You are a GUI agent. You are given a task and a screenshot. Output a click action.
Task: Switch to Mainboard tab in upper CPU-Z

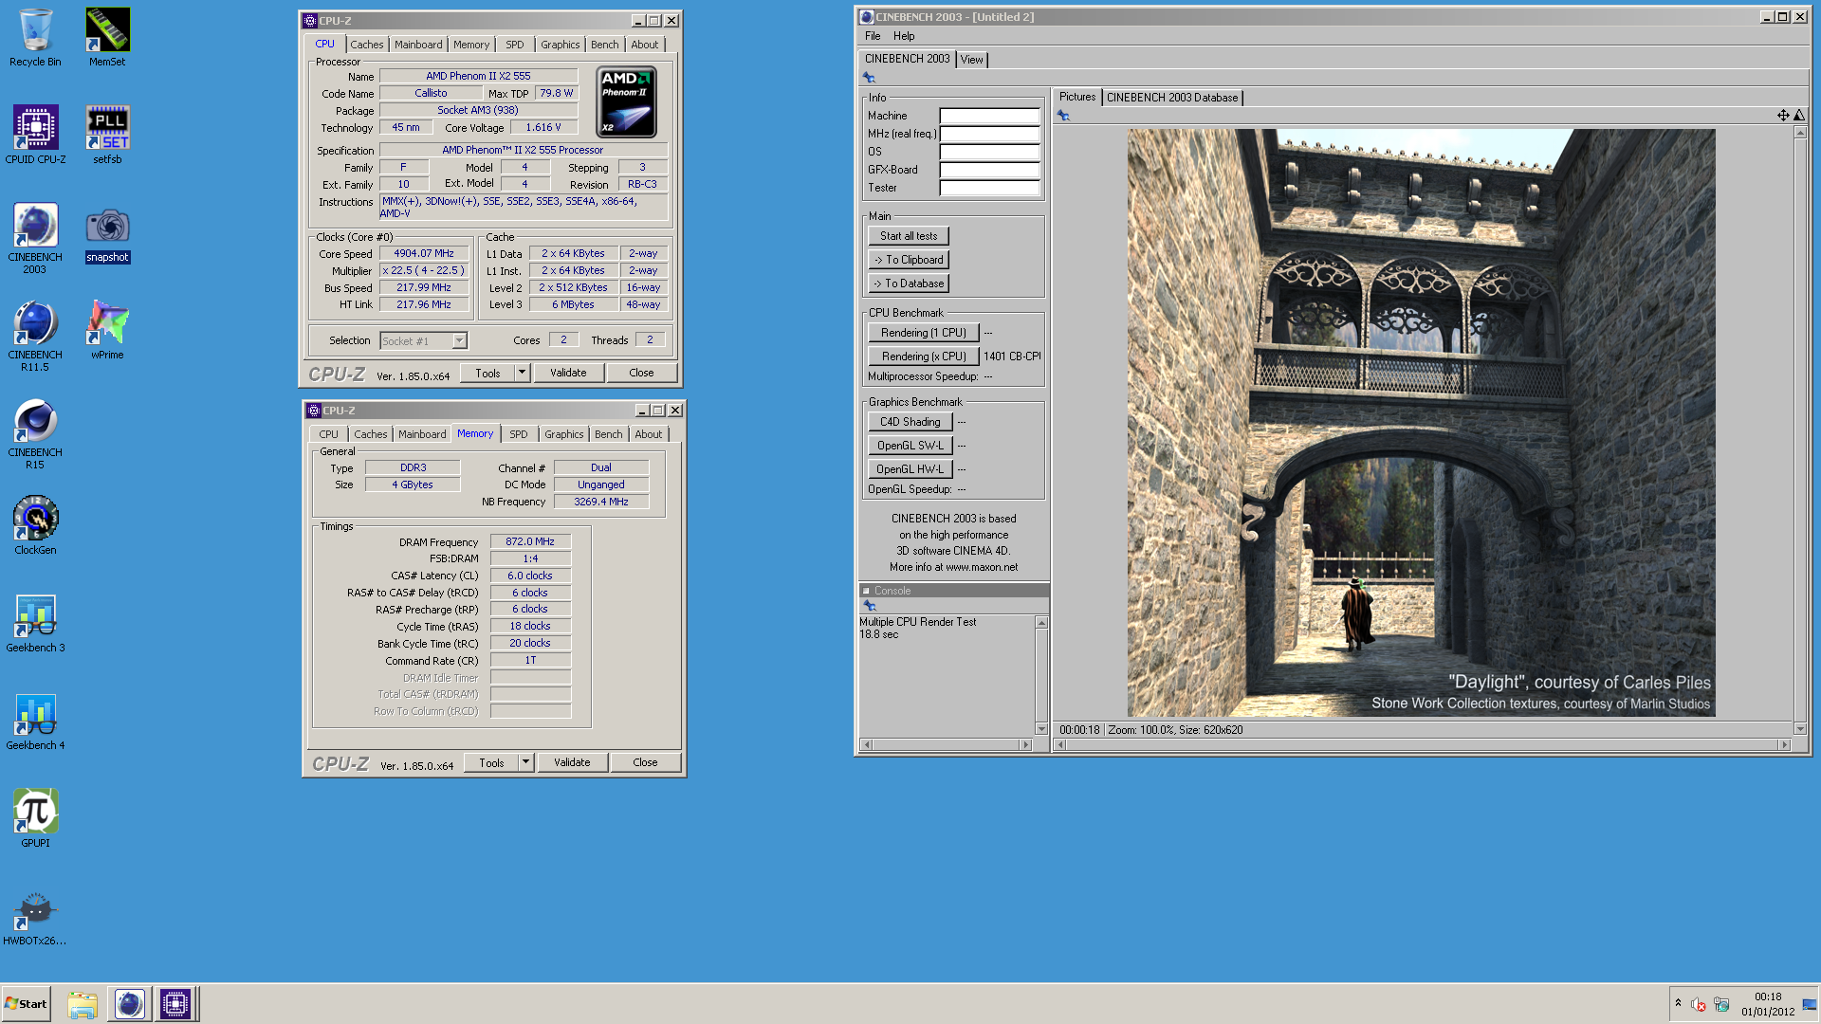tap(418, 45)
